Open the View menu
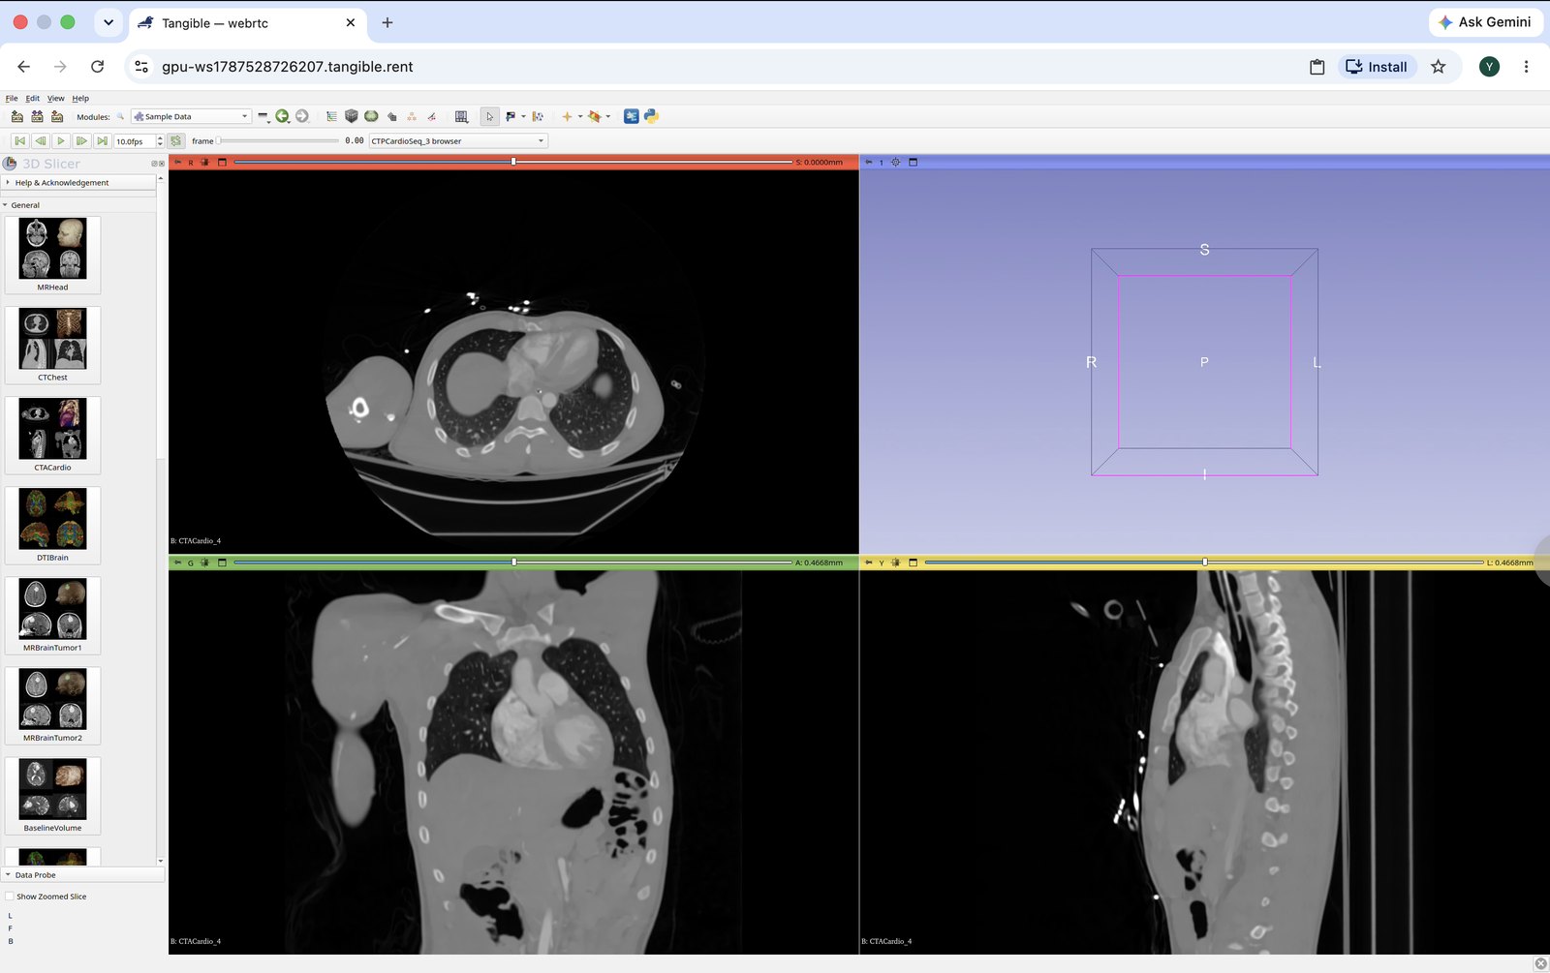The height and width of the screenshot is (973, 1550). 56,98
